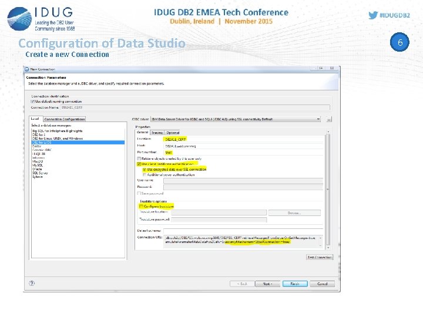Toggle Additional server authentication checkbox
The image size is (423, 317).
145,175
